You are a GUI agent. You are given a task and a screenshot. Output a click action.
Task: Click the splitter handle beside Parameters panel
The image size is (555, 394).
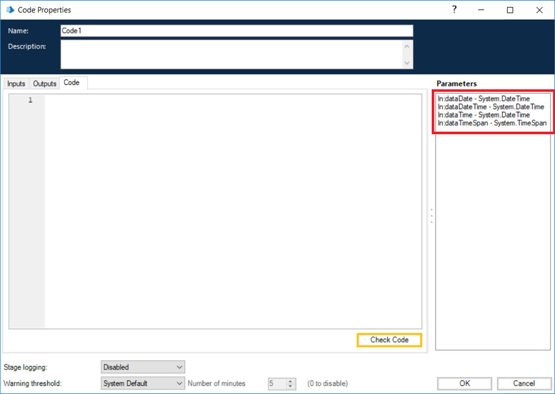tap(432, 216)
